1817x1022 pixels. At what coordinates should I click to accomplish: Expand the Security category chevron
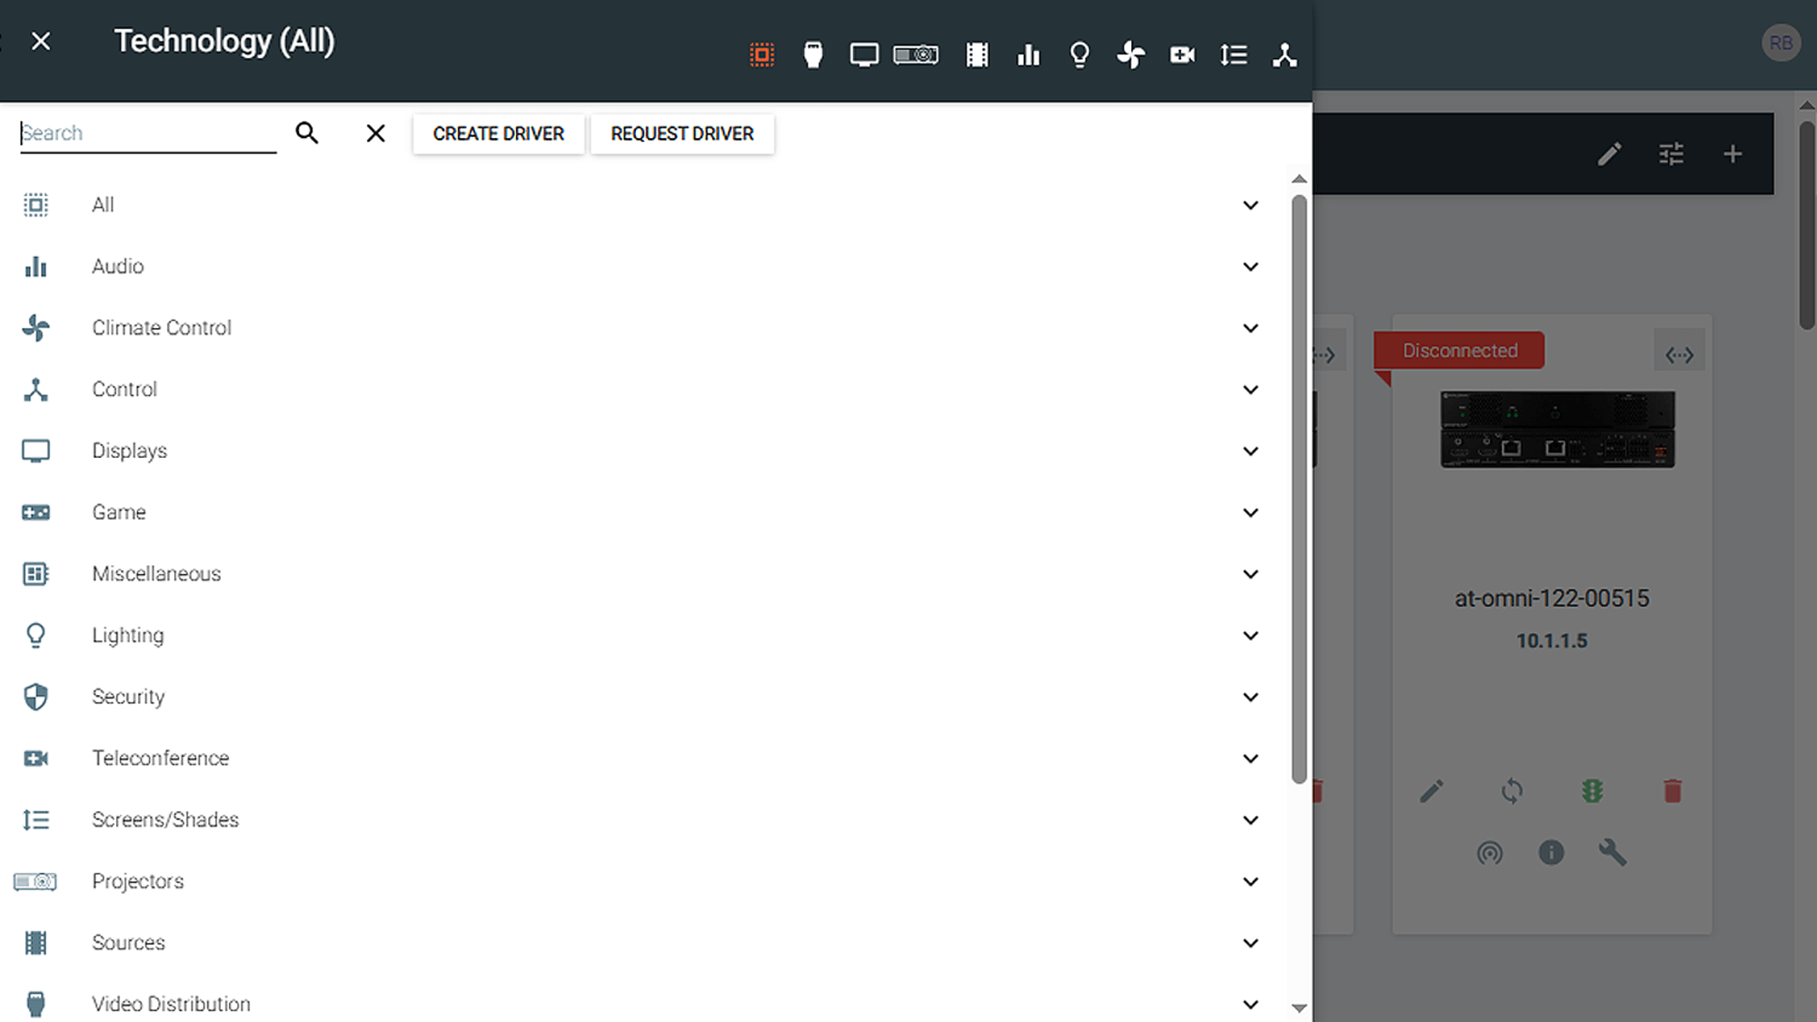click(x=1250, y=697)
